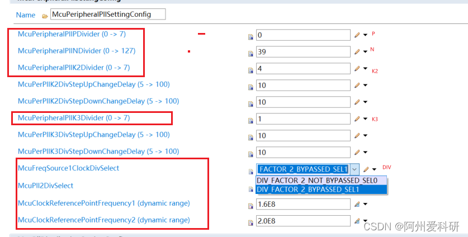Click the McuClockReferencePointFrequency2 label
The image size is (468, 237).
point(103,220)
